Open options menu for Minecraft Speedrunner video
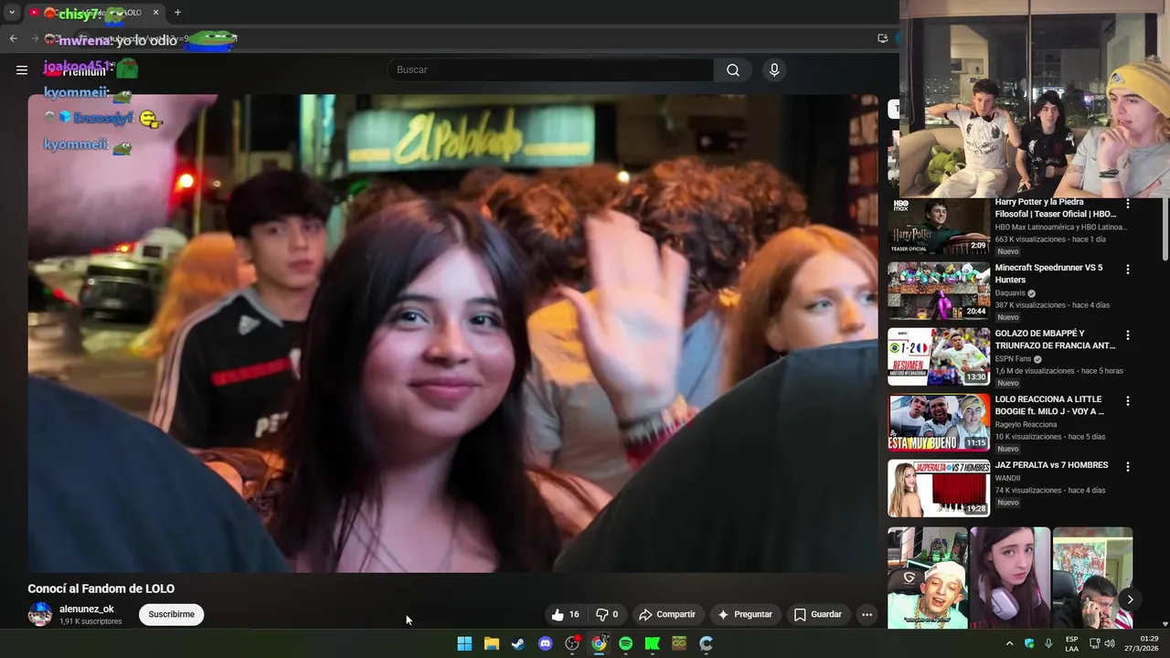This screenshot has width=1170, height=658. (1128, 270)
